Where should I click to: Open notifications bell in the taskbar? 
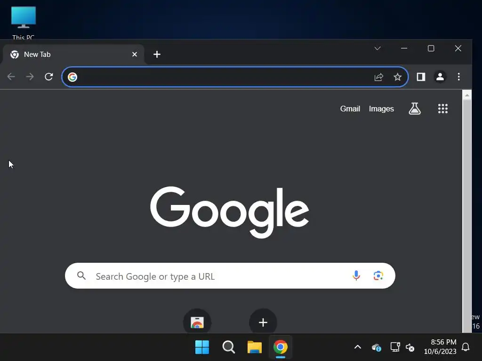coord(466,347)
